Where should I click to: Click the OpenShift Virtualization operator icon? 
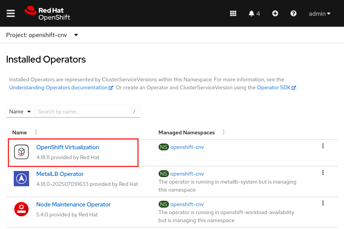[21, 152]
